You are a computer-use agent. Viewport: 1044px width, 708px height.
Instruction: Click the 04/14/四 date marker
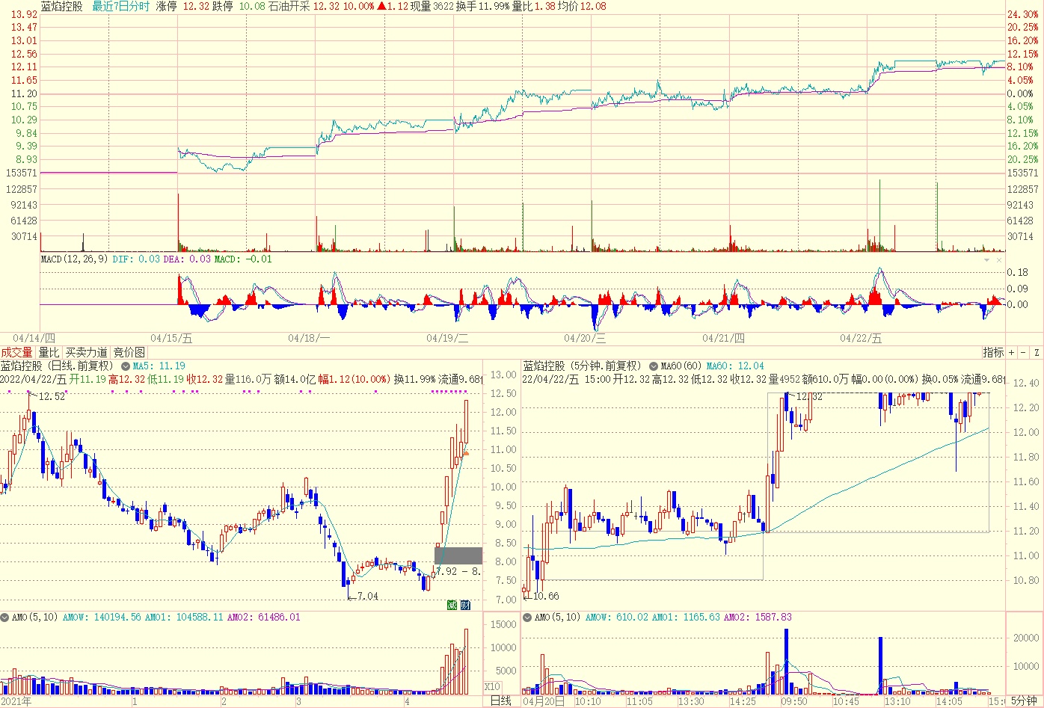[34, 338]
